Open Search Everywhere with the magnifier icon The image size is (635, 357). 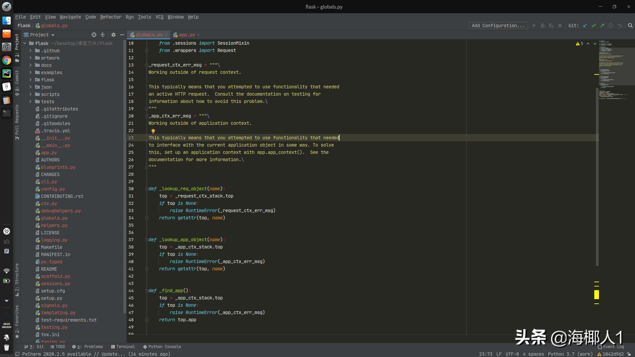(x=630, y=25)
